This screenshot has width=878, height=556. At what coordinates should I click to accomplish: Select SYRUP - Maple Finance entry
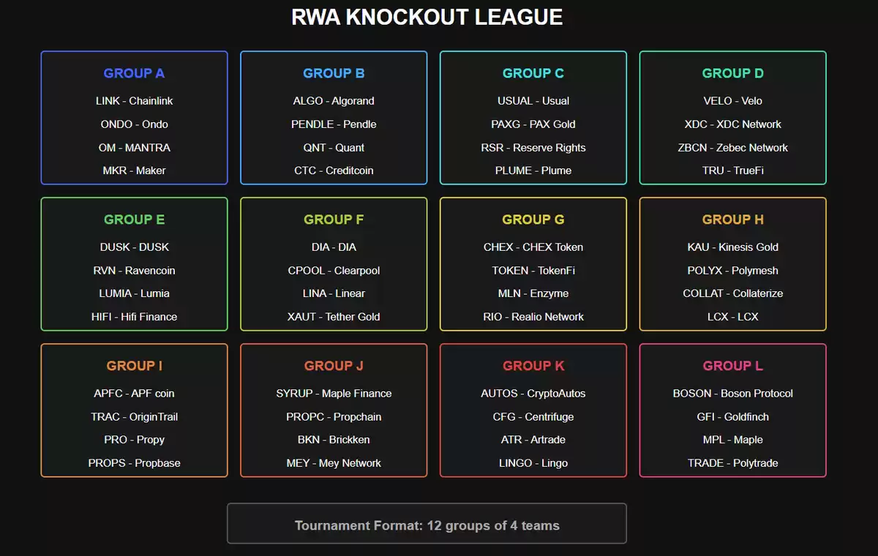pos(334,394)
